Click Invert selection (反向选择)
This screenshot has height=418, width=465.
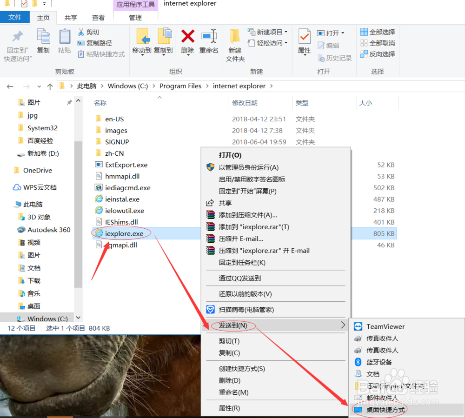tap(378, 54)
